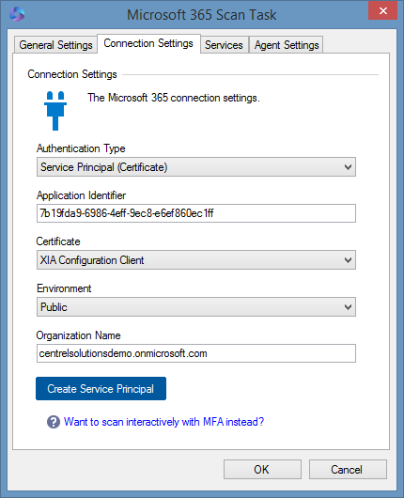Switch to the General Settings tab
404x498 pixels.
pyautogui.click(x=55, y=45)
